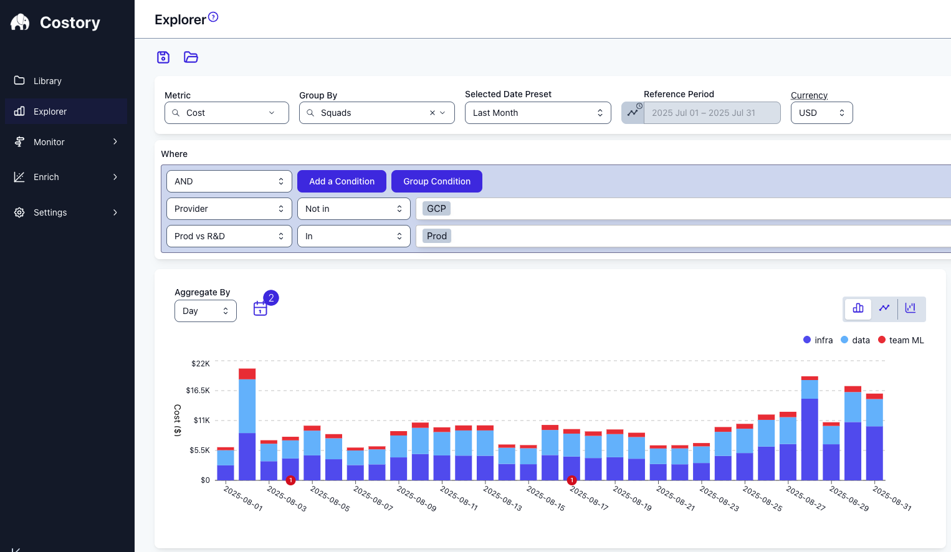Open a saved view with the folder icon
Image resolution: width=951 pixels, height=552 pixels.
[x=190, y=57]
